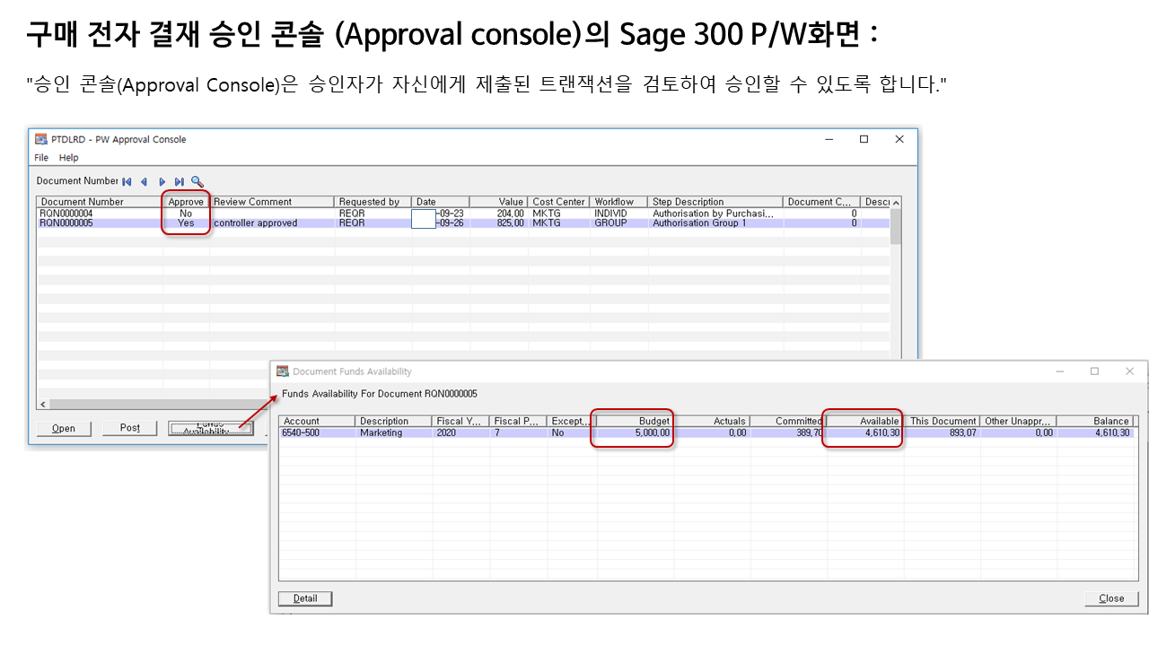The width and height of the screenshot is (1149, 646).
Task: Click Cost Center column header
Action: (559, 202)
